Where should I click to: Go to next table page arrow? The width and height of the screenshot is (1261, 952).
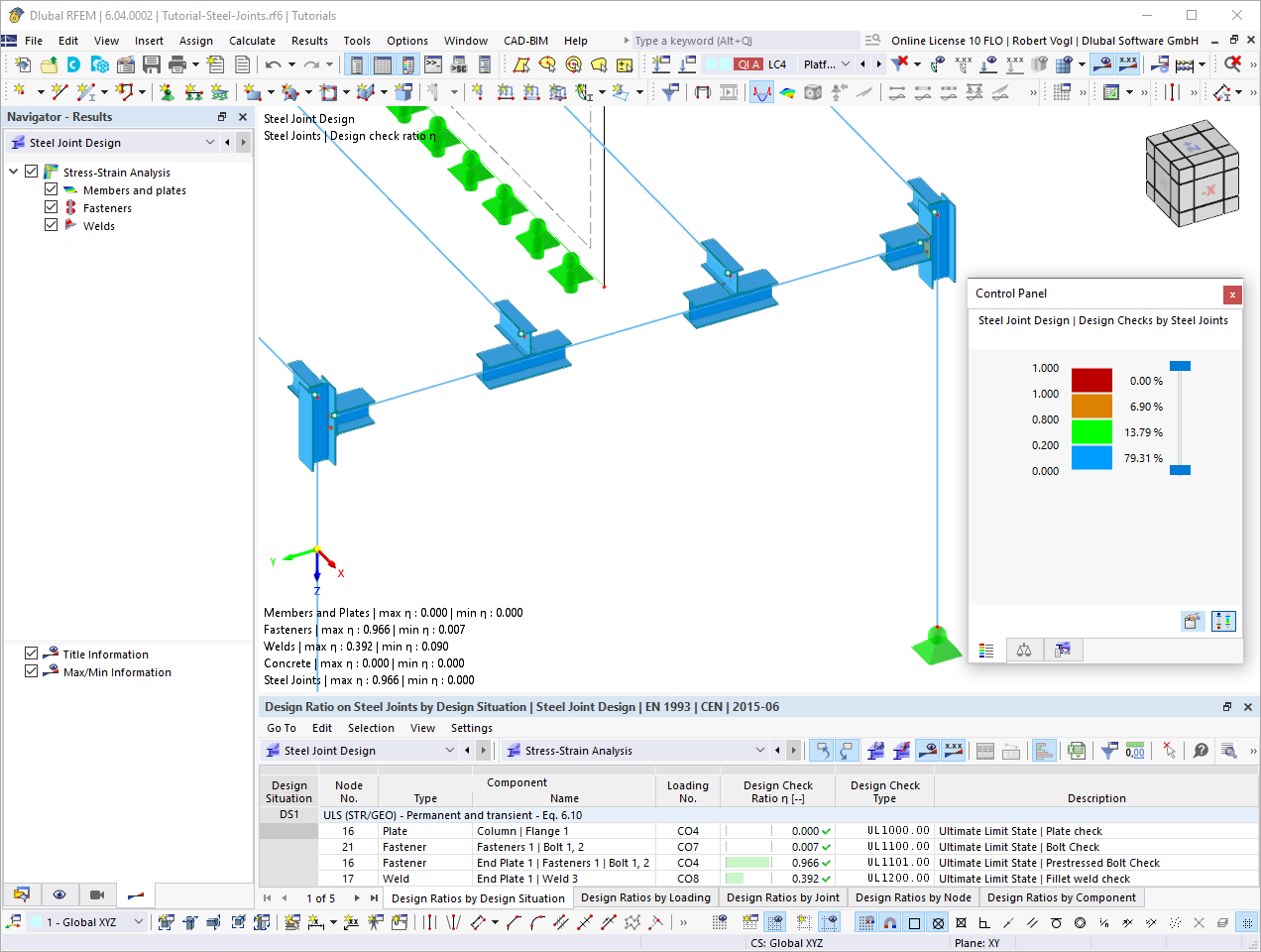357,897
